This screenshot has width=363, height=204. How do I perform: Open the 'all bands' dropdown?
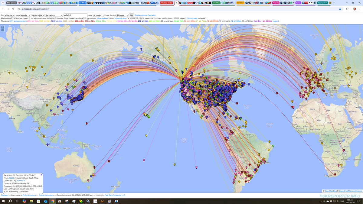click(9, 15)
